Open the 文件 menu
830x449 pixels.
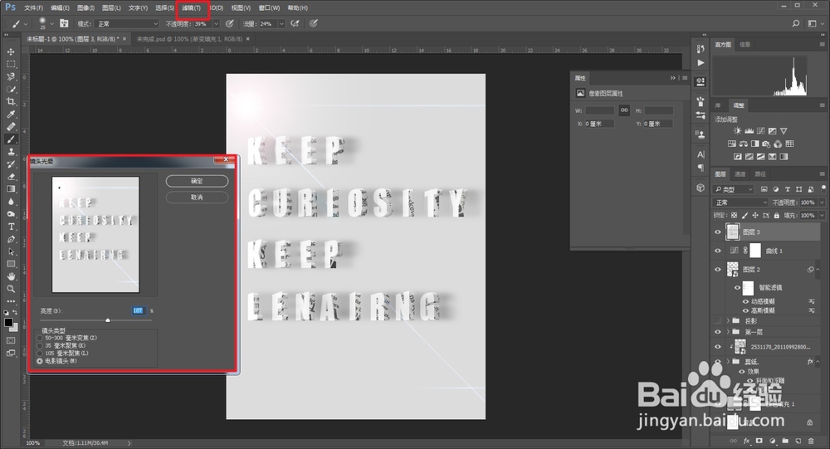pyautogui.click(x=33, y=8)
